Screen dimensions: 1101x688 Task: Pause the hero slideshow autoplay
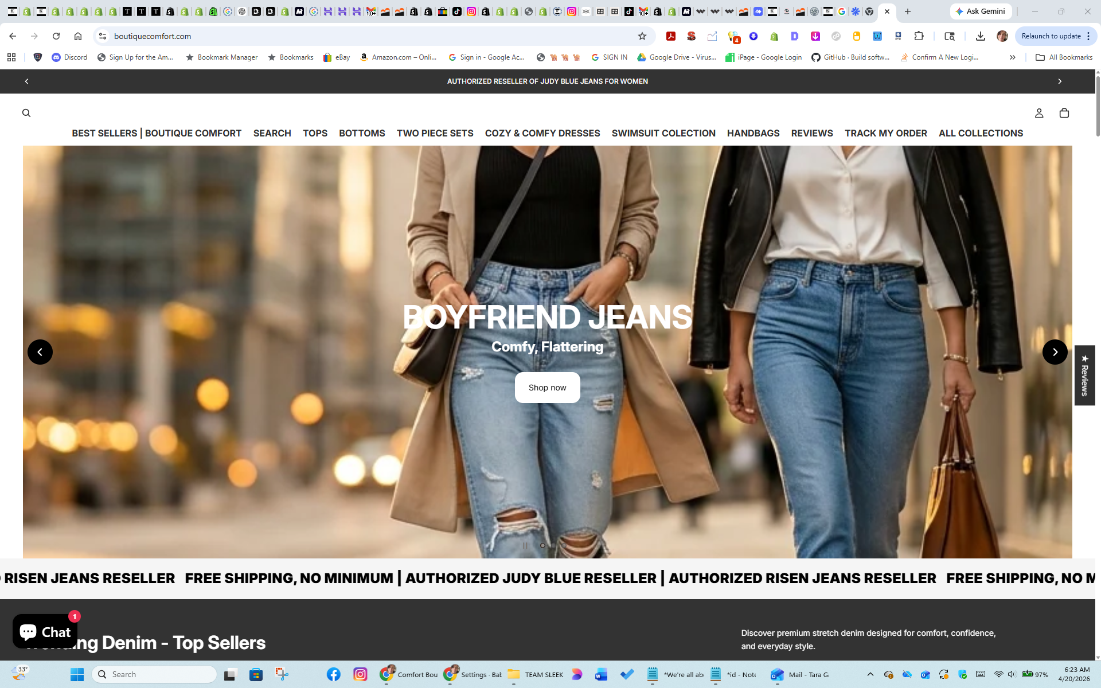pos(525,545)
